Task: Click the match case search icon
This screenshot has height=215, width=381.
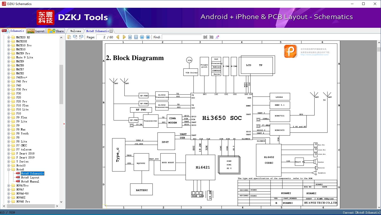Action: tap(217, 37)
